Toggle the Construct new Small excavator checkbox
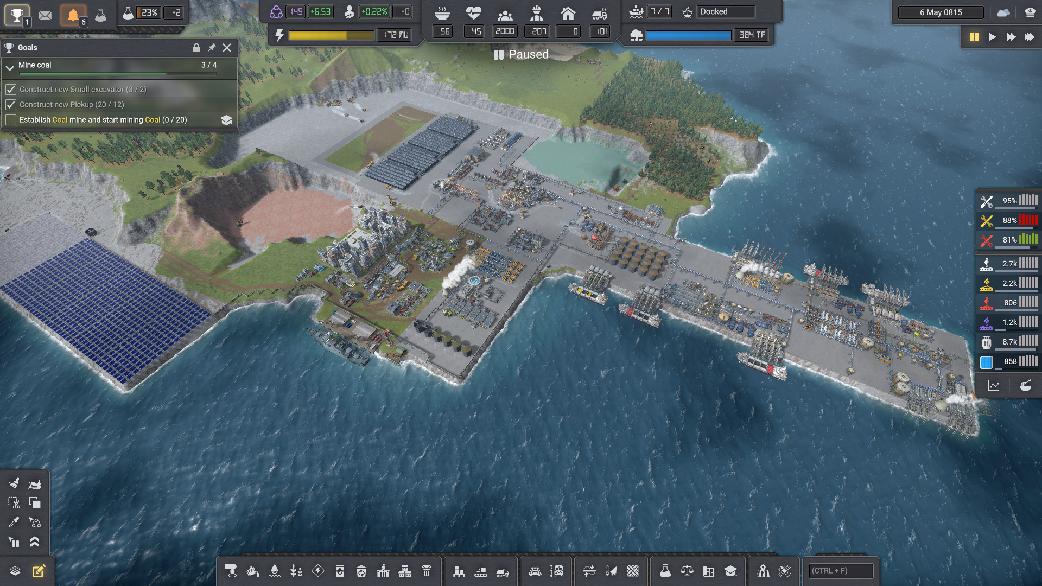 click(x=11, y=89)
